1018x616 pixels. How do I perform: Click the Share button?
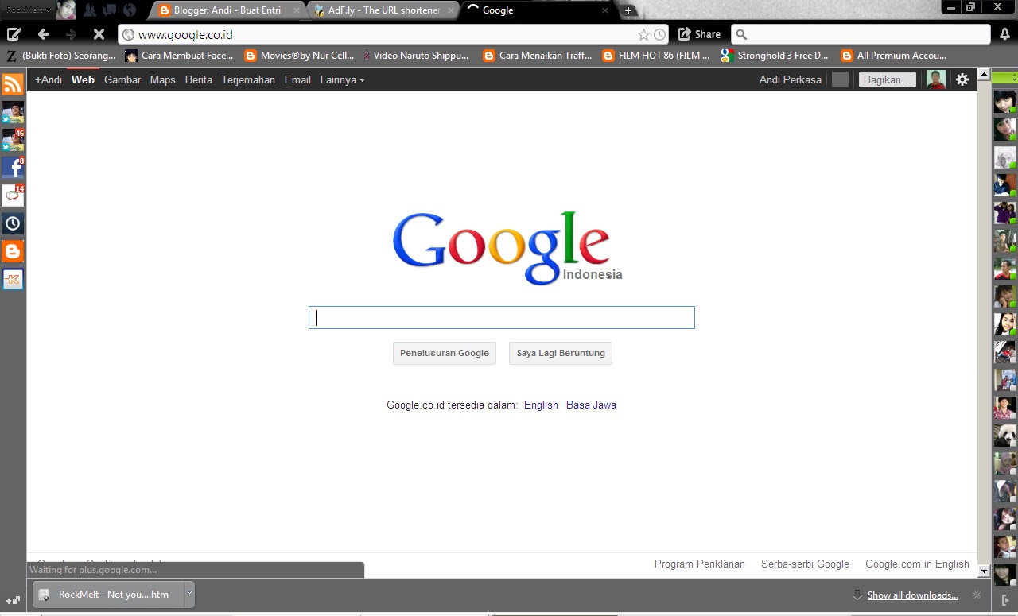700,34
